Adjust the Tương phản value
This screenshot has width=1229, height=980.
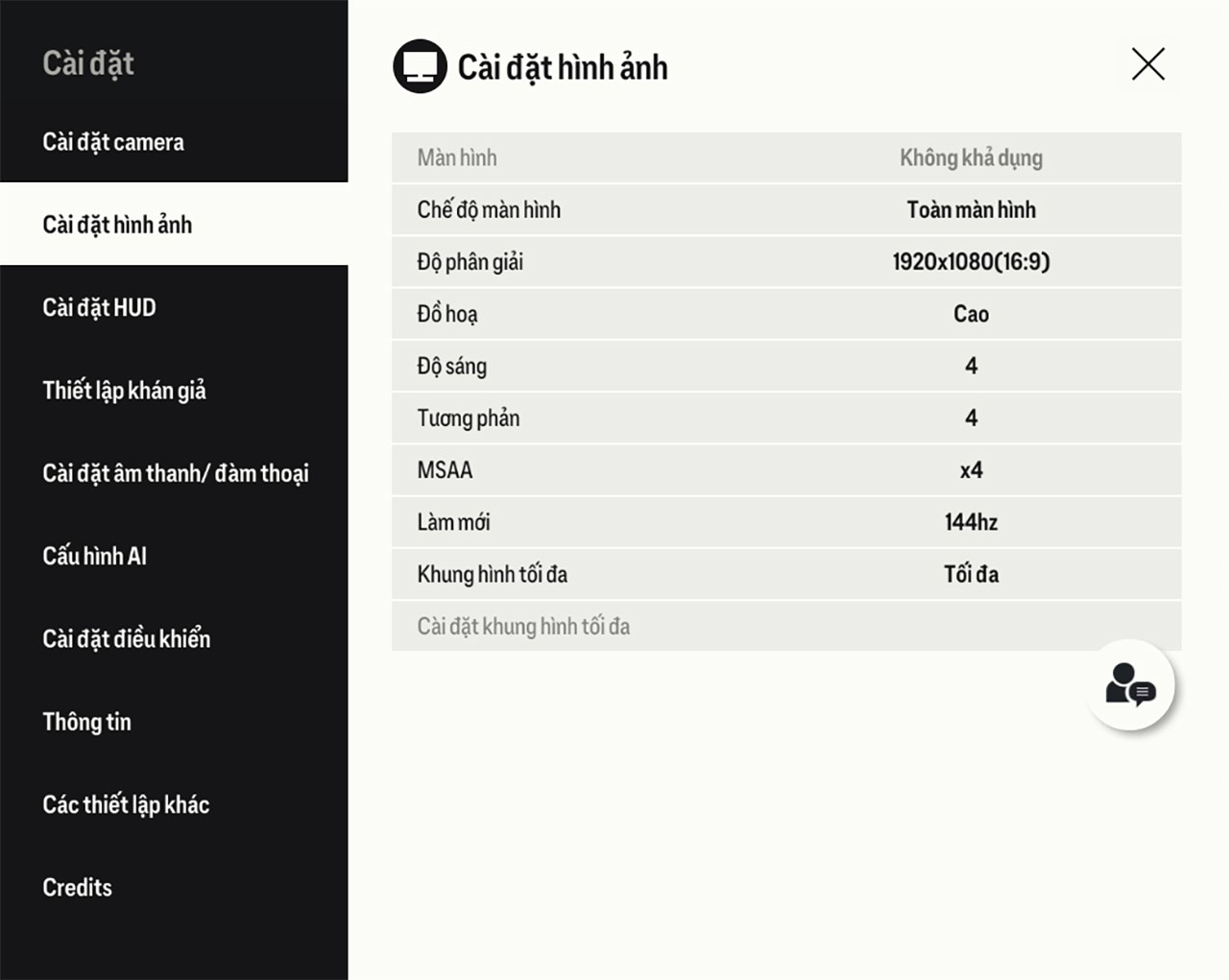(971, 418)
